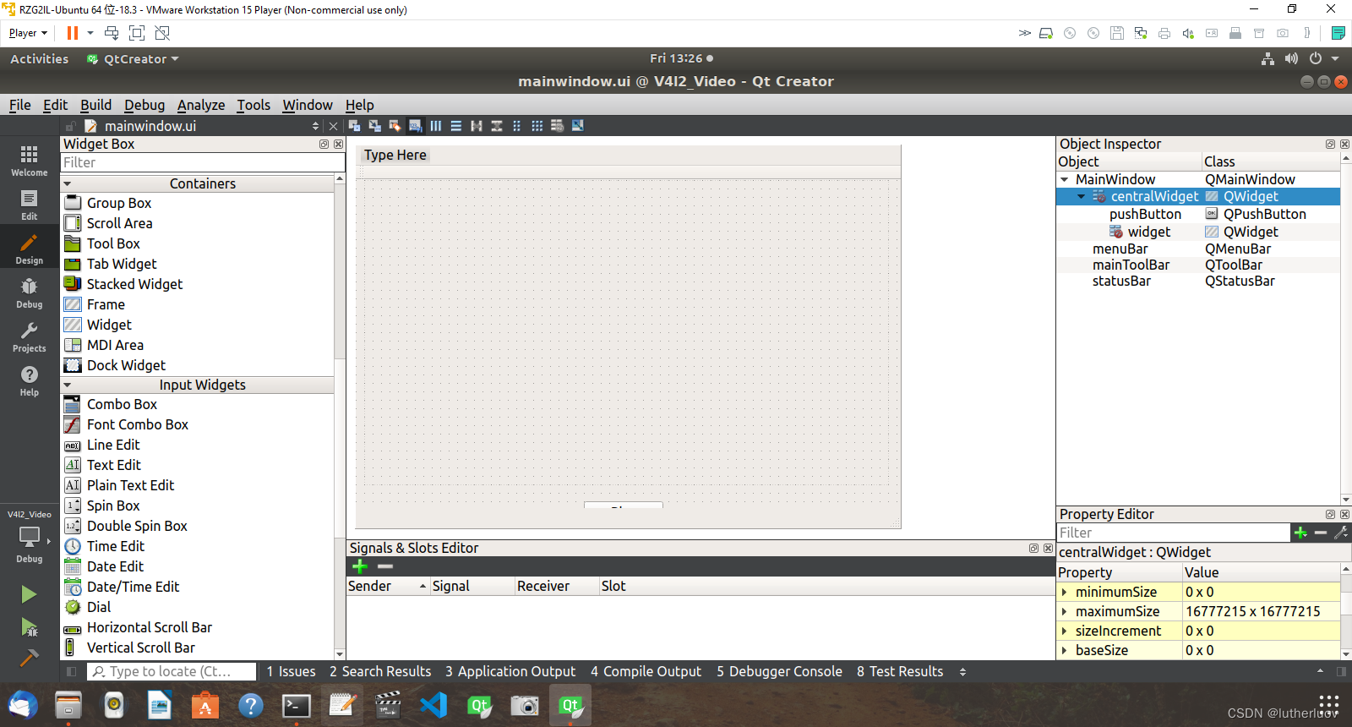Expand the baseSize property
Screen dimensions: 1352x727
(1064, 650)
